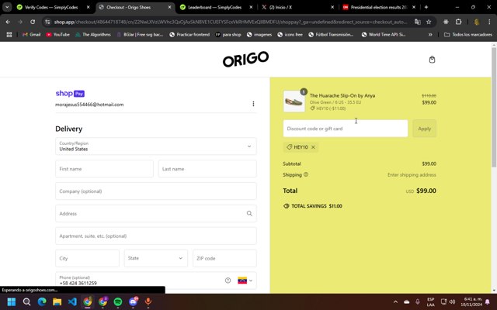Open Discord from the taskbar
This screenshot has height=310, width=497.
(x=133, y=301)
